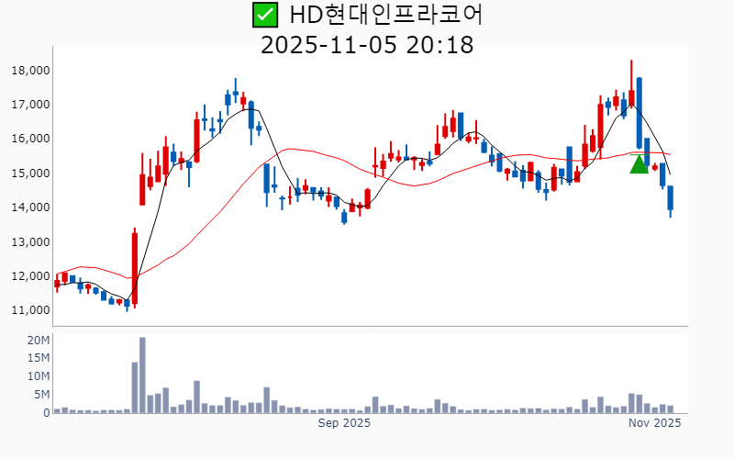Click the 15,000 price axis label

point(30,174)
